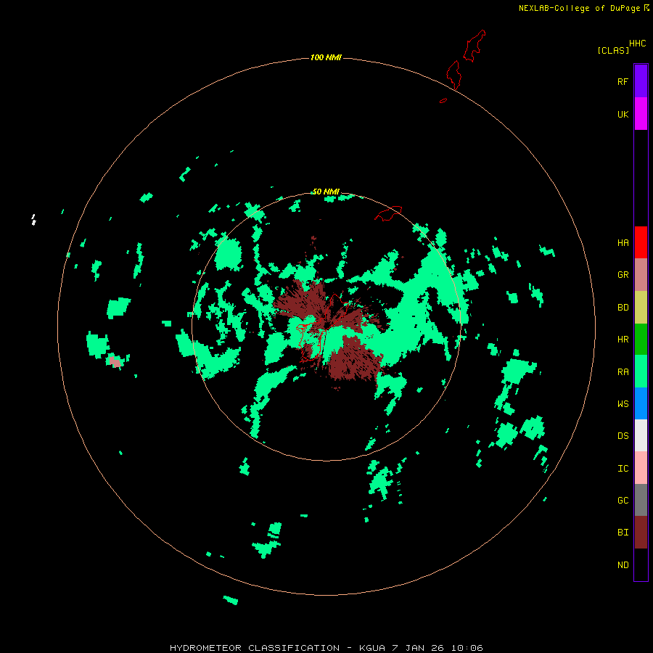Click the HHC product label
Image resolution: width=653 pixels, height=653 pixels.
pyautogui.click(x=637, y=44)
